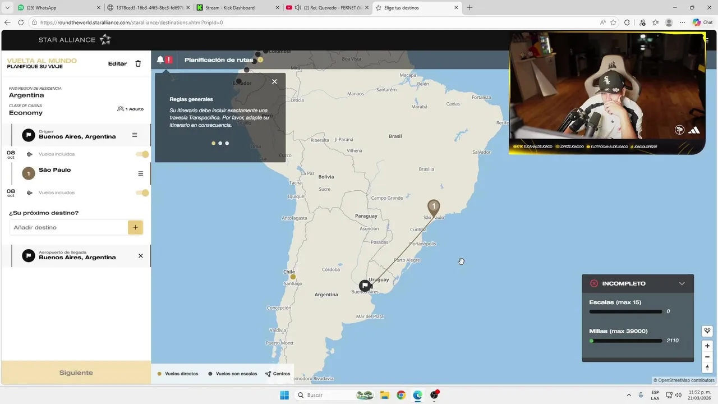Collapse the INCOMPLETO status panel chevron
The image size is (718, 404).
pos(682,283)
